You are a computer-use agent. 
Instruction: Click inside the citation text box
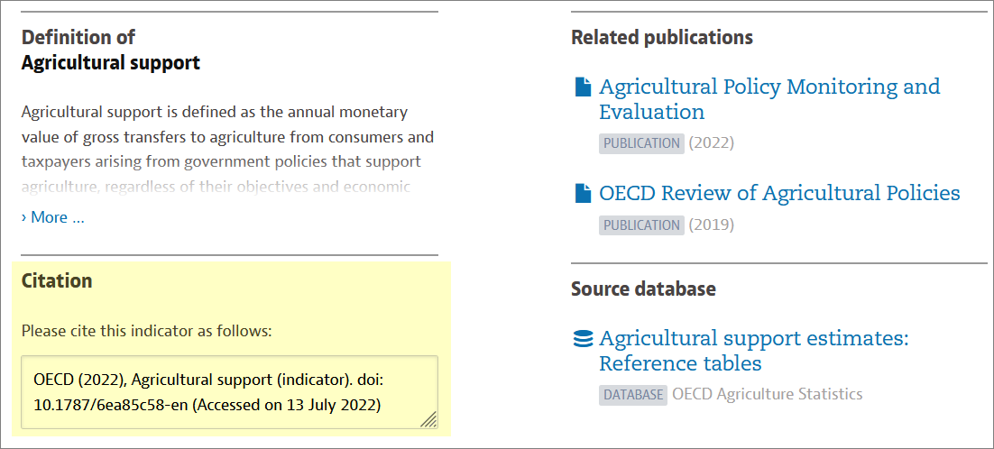pyautogui.click(x=229, y=392)
